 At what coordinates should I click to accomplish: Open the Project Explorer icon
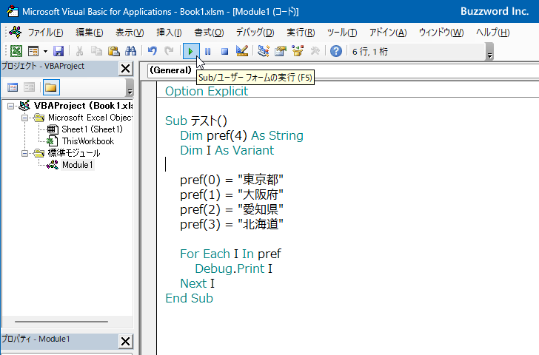pos(264,51)
